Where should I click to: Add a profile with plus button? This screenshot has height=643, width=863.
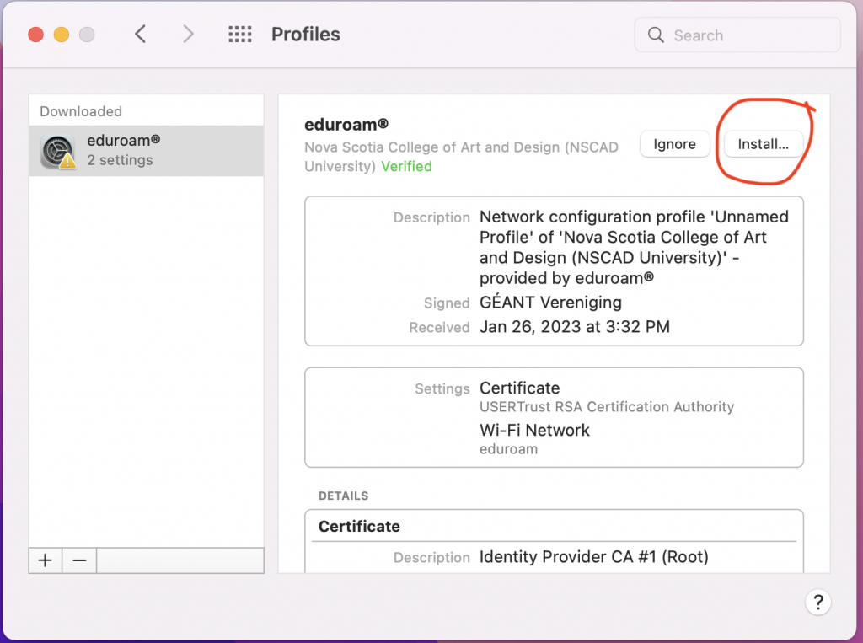tap(46, 560)
